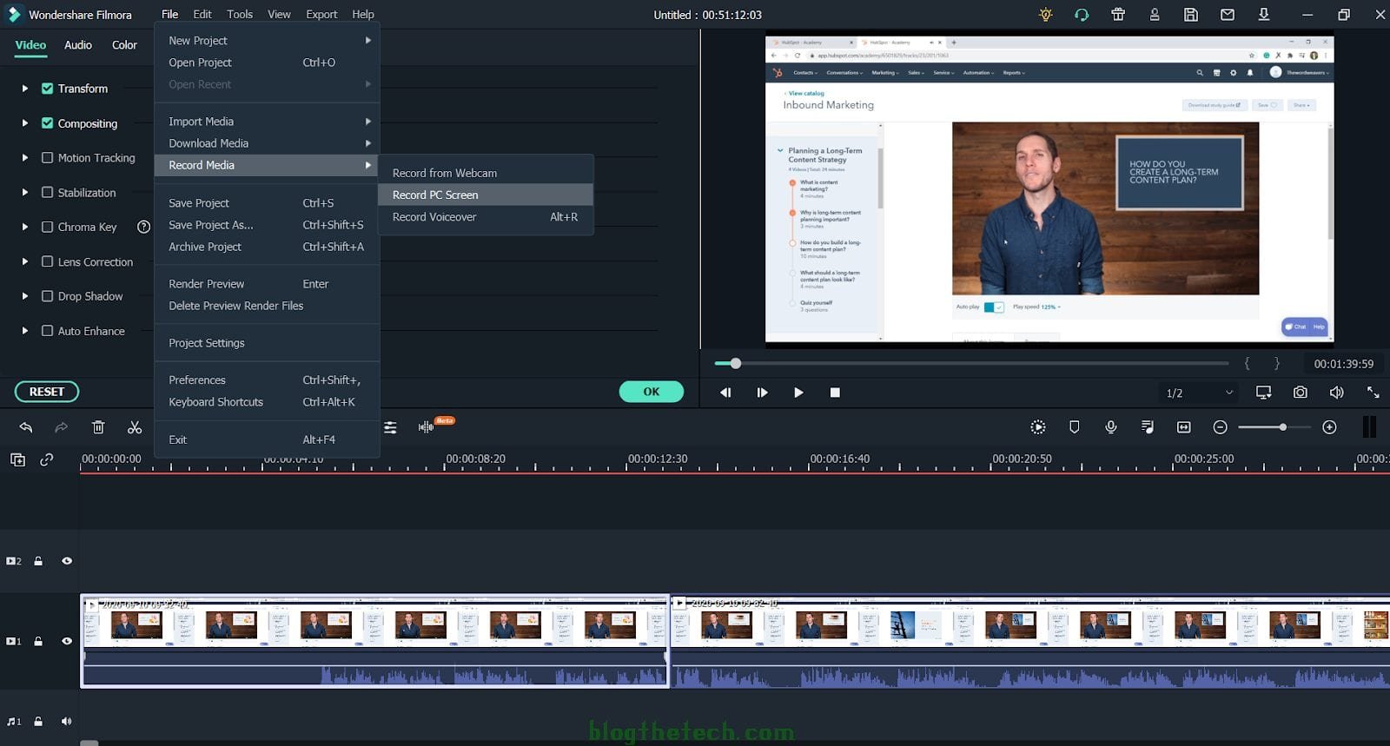Hide video track 1 using eye icon
1390x746 pixels.
67,641
